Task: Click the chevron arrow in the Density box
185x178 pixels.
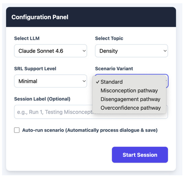Action: coord(165,51)
